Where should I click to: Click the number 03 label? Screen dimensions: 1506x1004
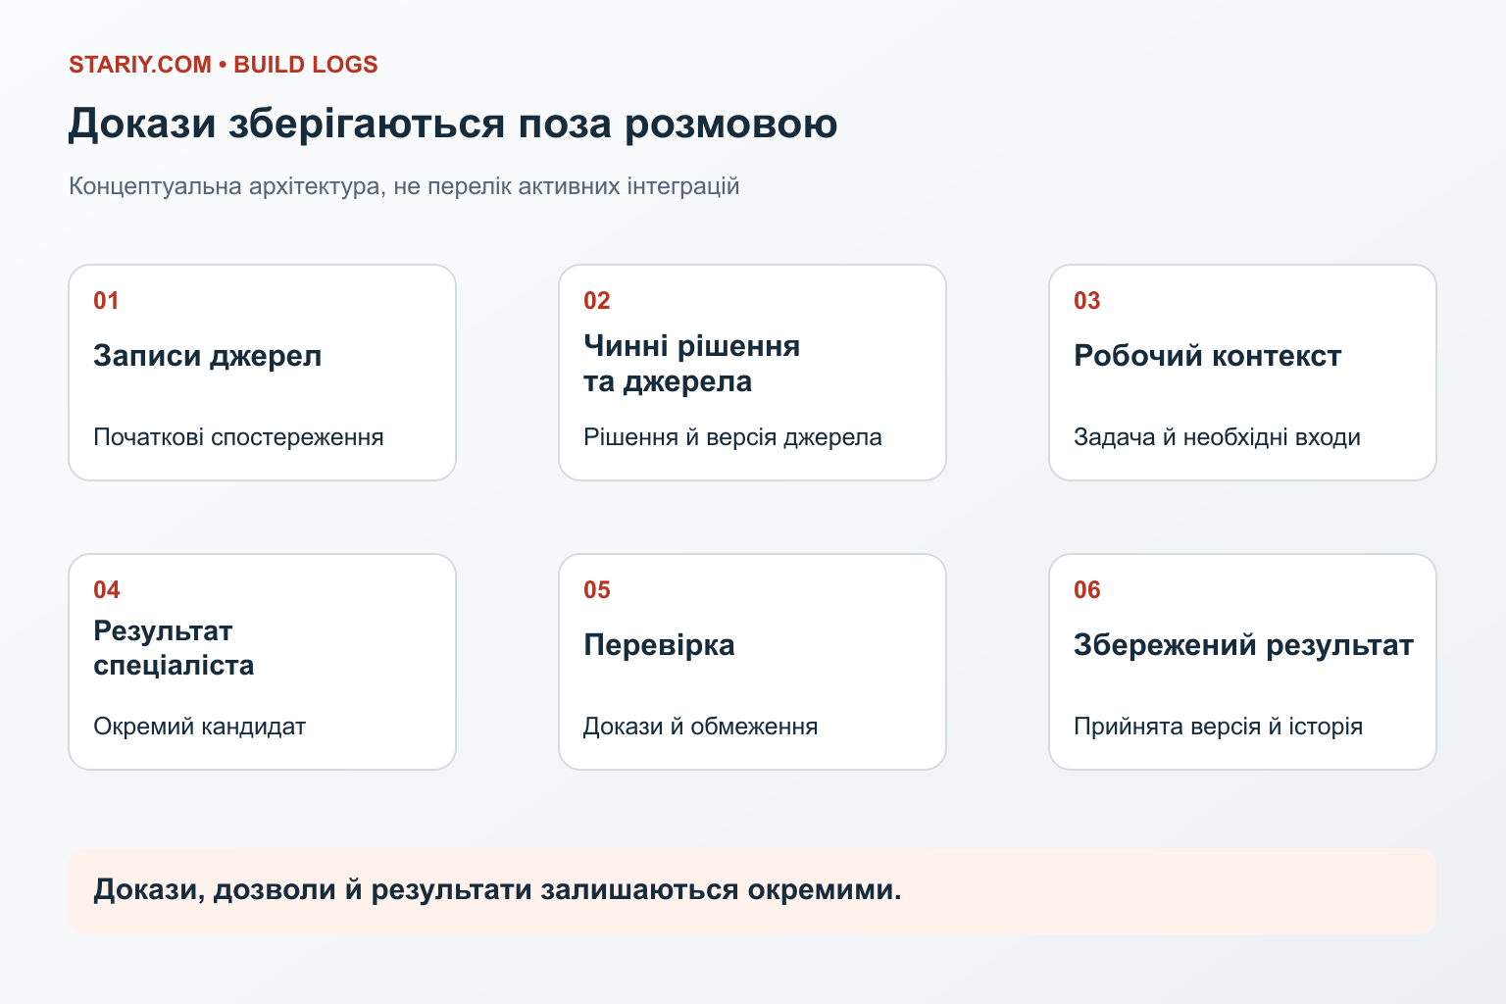pos(1086,301)
